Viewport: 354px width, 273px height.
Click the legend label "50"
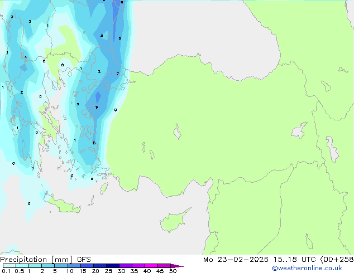click(173, 271)
